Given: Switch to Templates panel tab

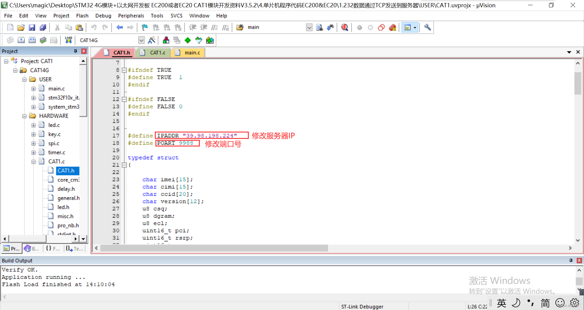Looking at the screenshot, I should [74, 249].
